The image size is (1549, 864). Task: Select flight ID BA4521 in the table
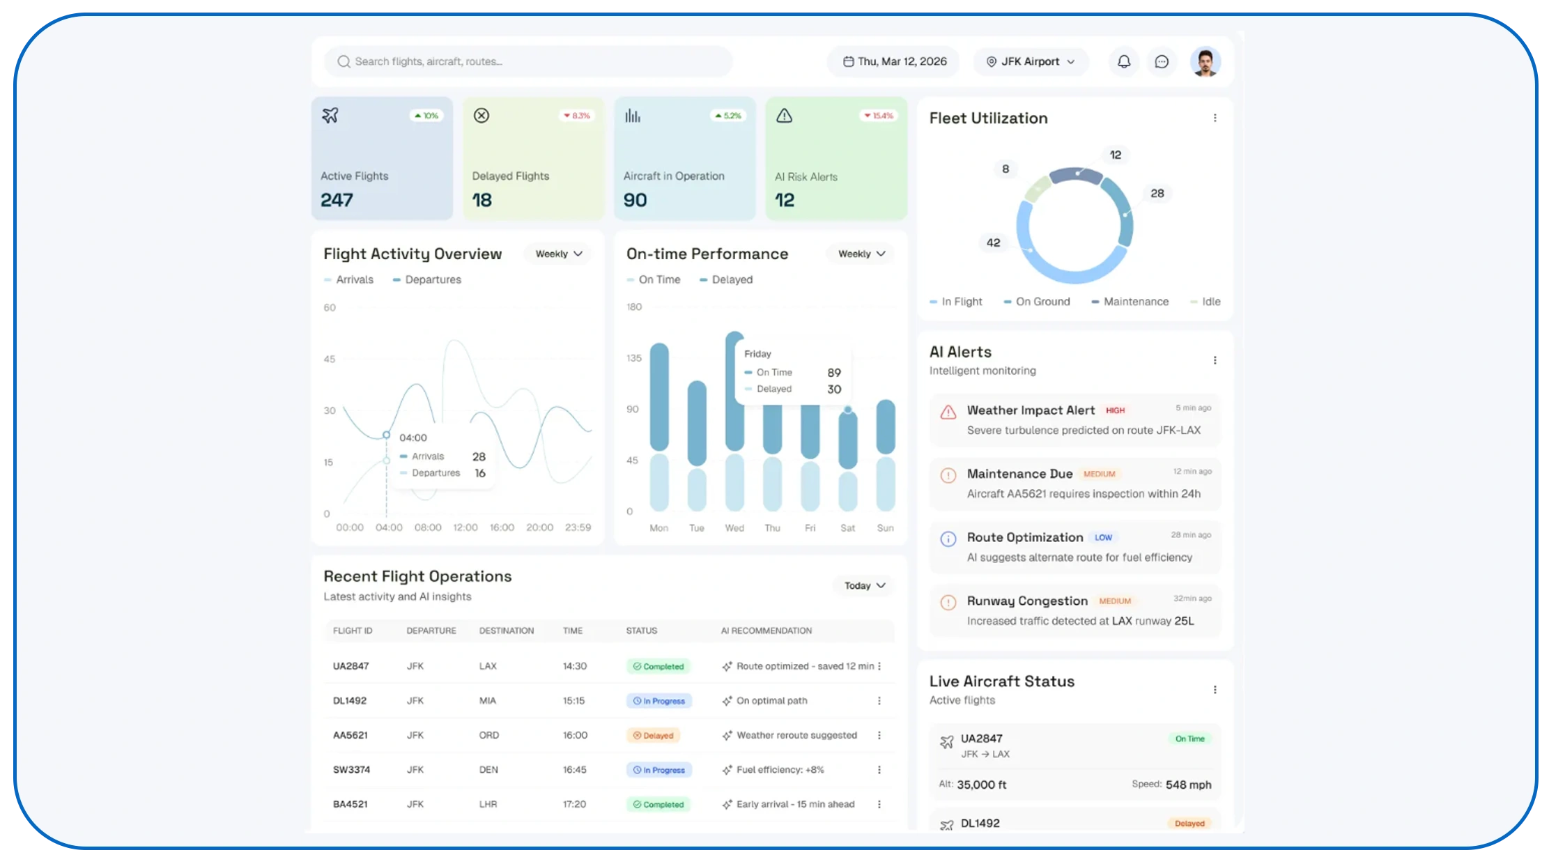click(x=350, y=805)
